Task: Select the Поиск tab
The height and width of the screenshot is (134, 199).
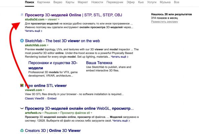Action: (30, 2)
